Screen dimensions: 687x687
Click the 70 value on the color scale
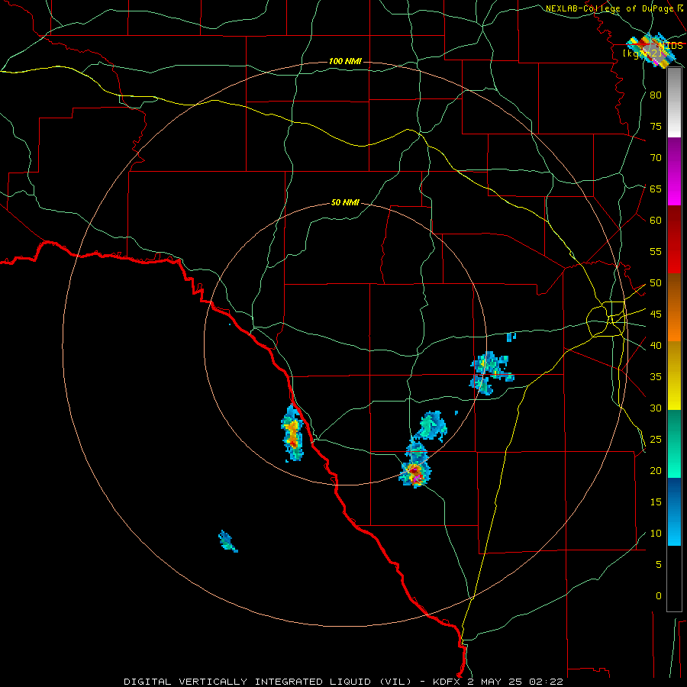click(656, 158)
